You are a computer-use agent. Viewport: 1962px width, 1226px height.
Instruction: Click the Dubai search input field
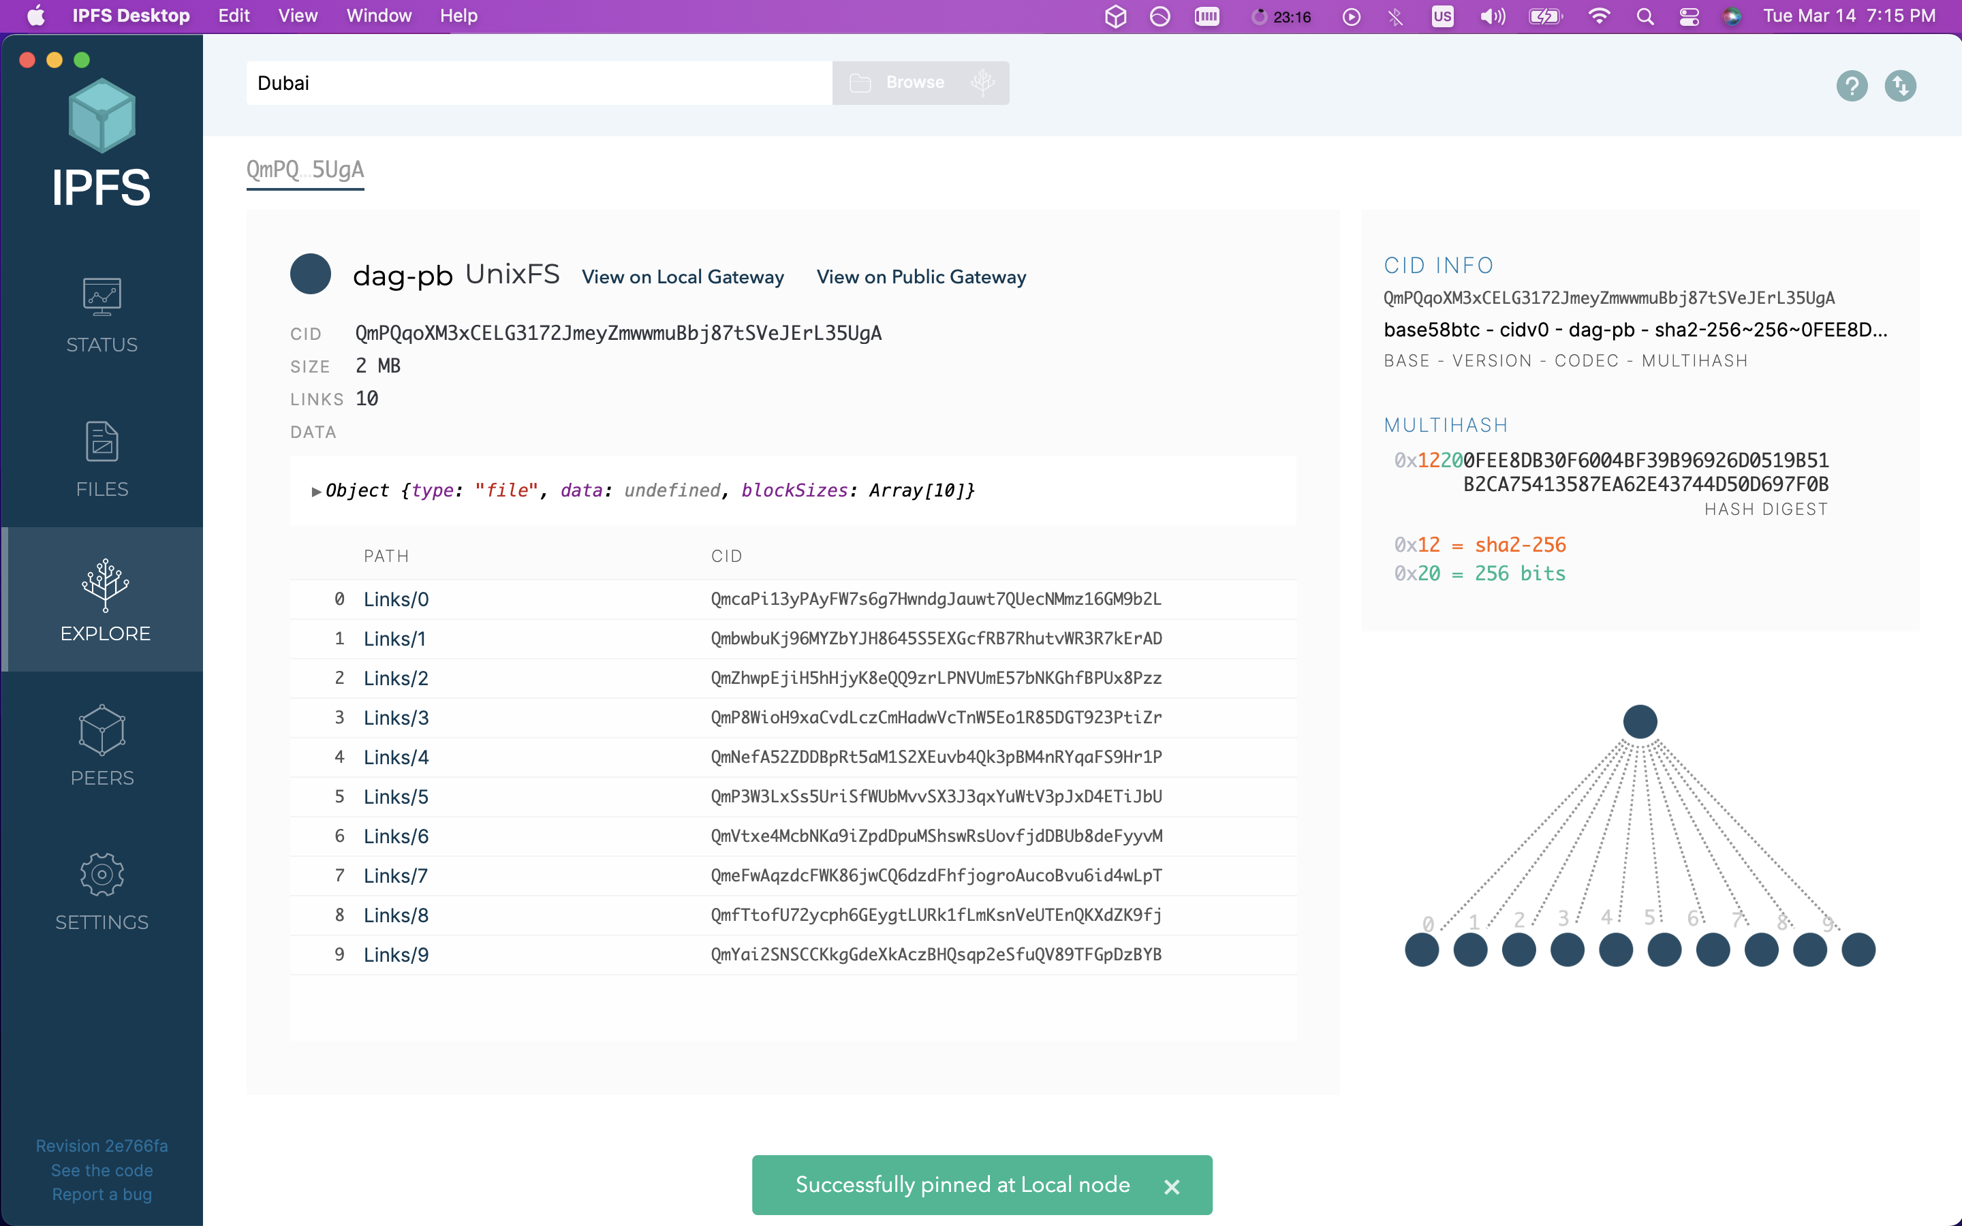coord(538,82)
